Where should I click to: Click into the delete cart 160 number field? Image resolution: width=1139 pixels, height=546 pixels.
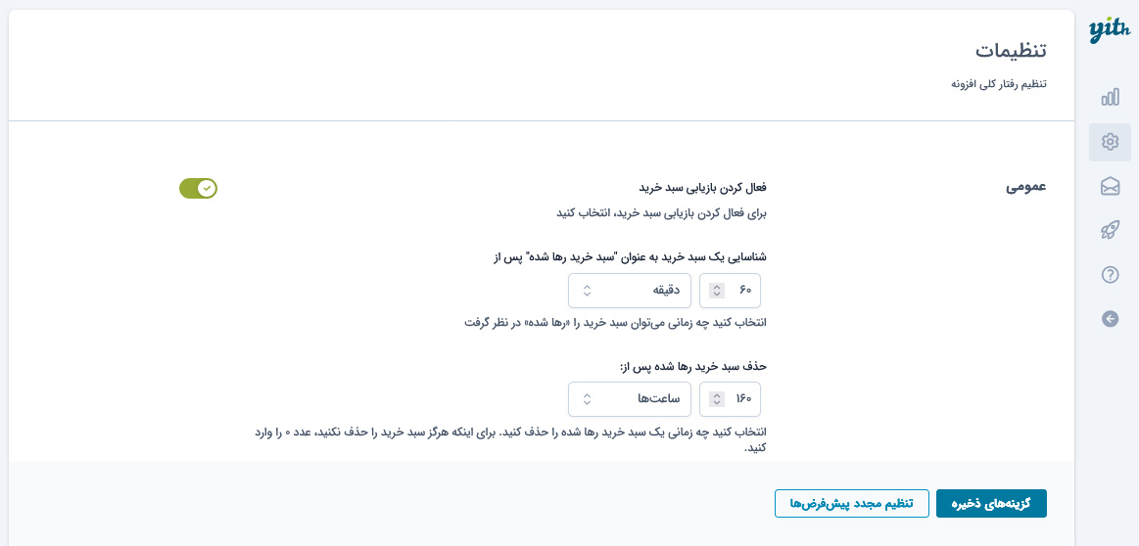point(730,398)
